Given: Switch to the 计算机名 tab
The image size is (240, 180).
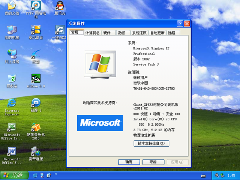Looking at the screenshot, I should (93, 33).
